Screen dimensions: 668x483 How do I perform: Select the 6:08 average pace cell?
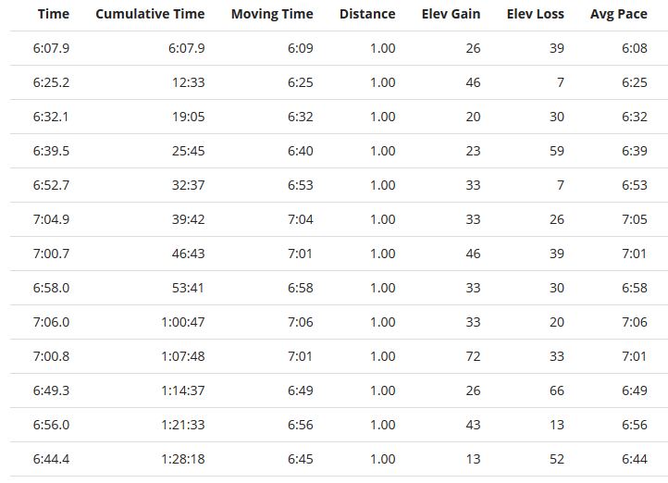tap(634, 48)
